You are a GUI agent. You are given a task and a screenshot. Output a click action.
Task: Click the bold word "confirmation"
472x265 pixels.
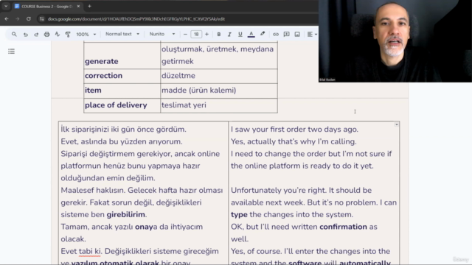343,227
